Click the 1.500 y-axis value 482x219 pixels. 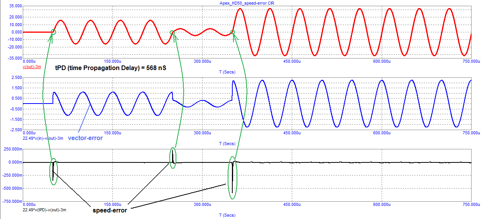[16, 88]
